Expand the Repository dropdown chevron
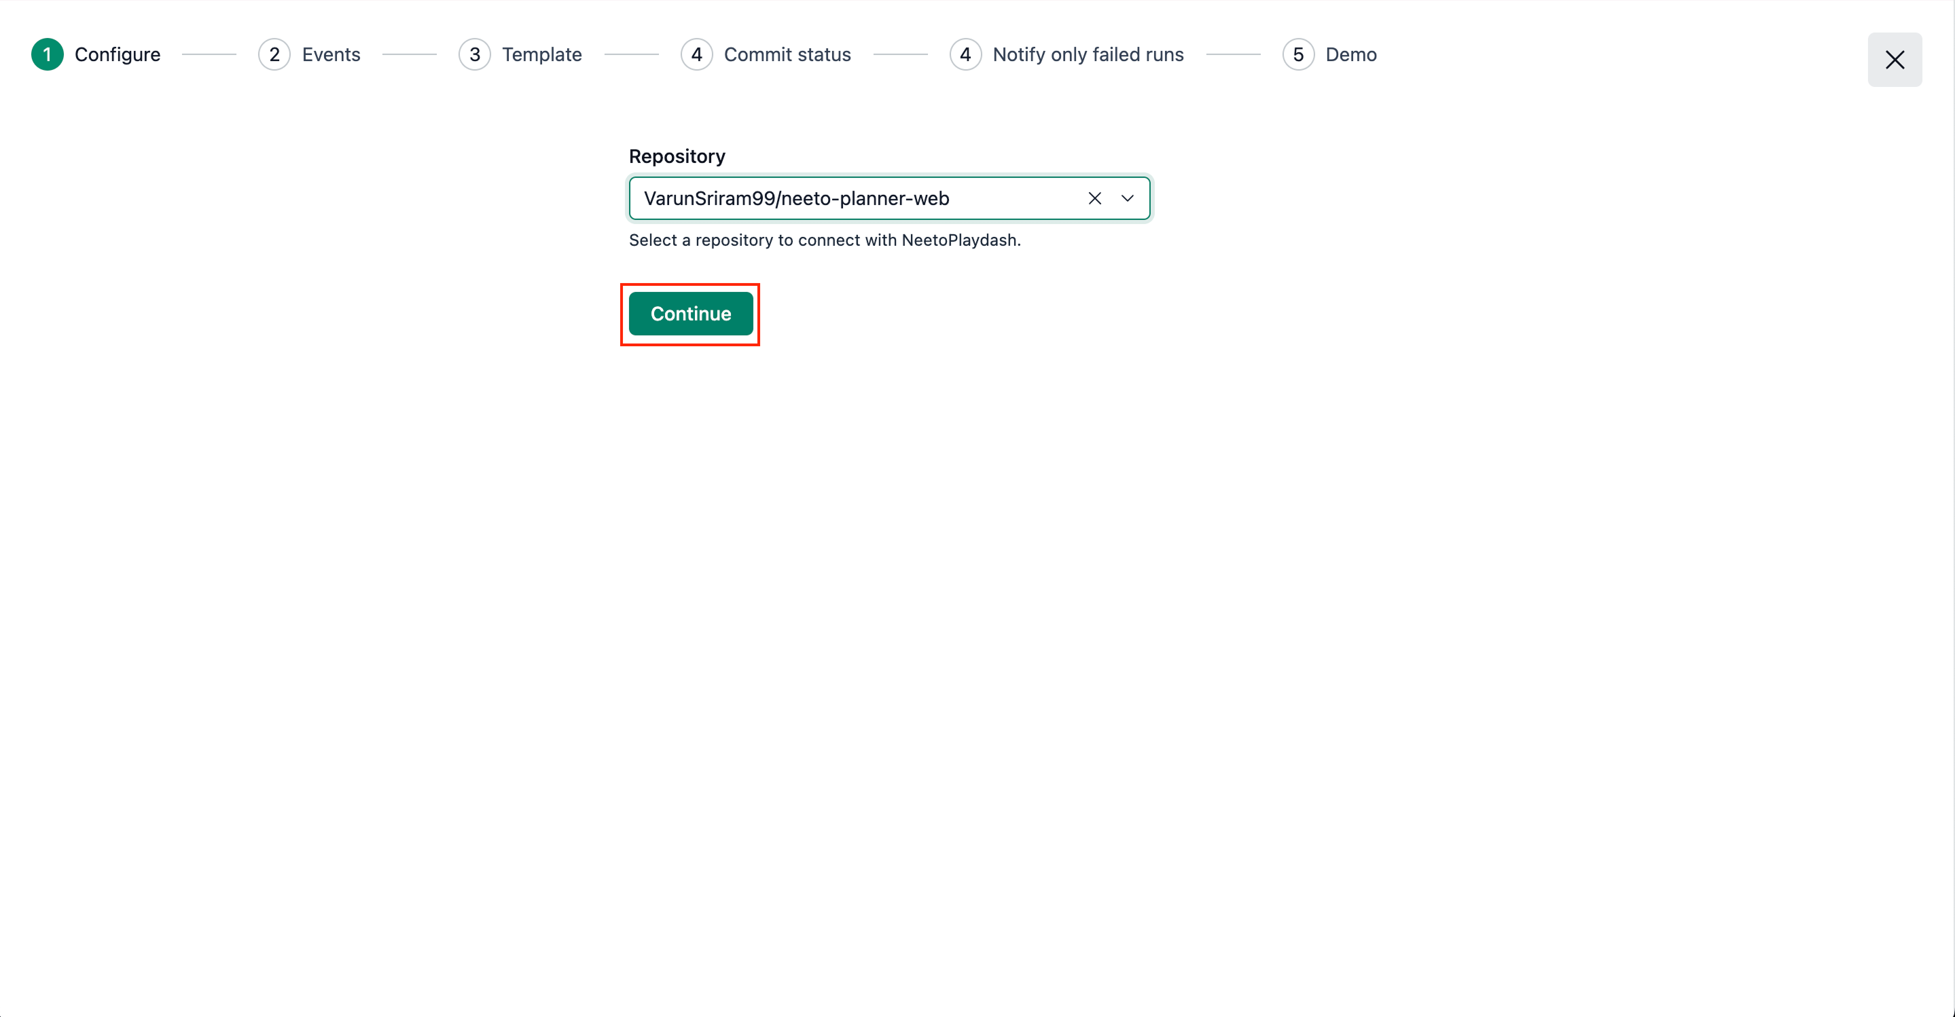The height and width of the screenshot is (1017, 1955). coord(1128,198)
